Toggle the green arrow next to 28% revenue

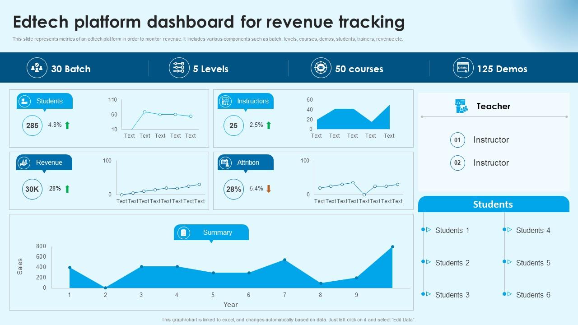pyautogui.click(x=67, y=189)
